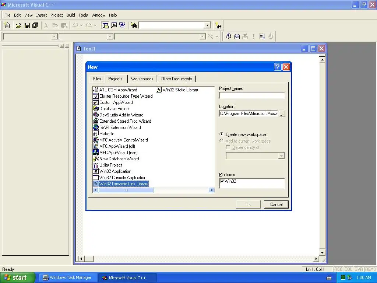377x283 pixels.
Task: Click the Cancel button in New dialog
Action: click(276, 204)
